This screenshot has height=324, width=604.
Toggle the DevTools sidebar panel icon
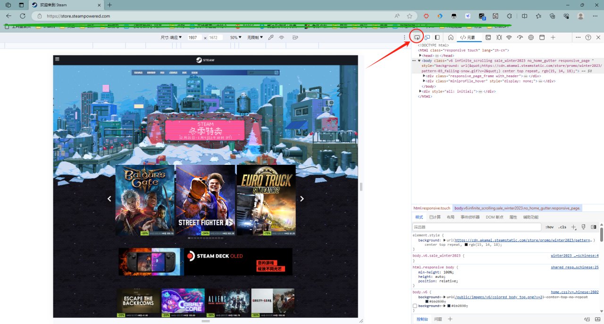(x=437, y=37)
